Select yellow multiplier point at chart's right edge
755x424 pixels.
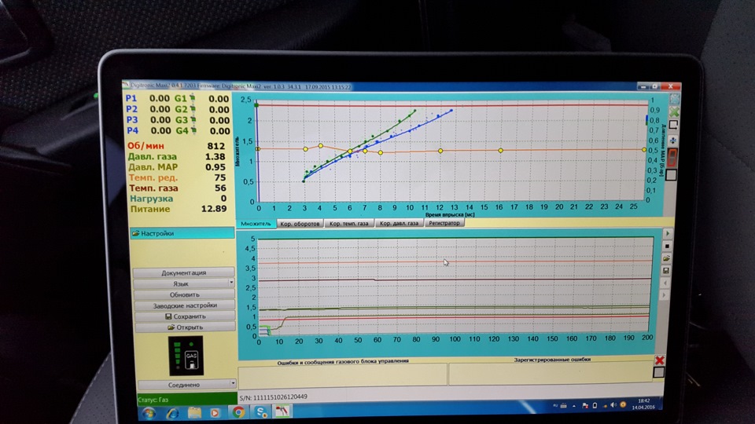[644, 149]
